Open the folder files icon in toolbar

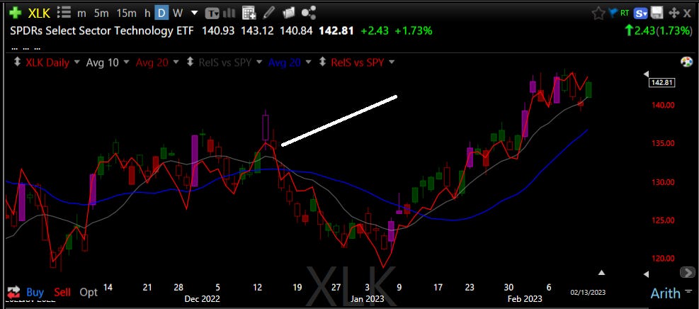(289, 13)
